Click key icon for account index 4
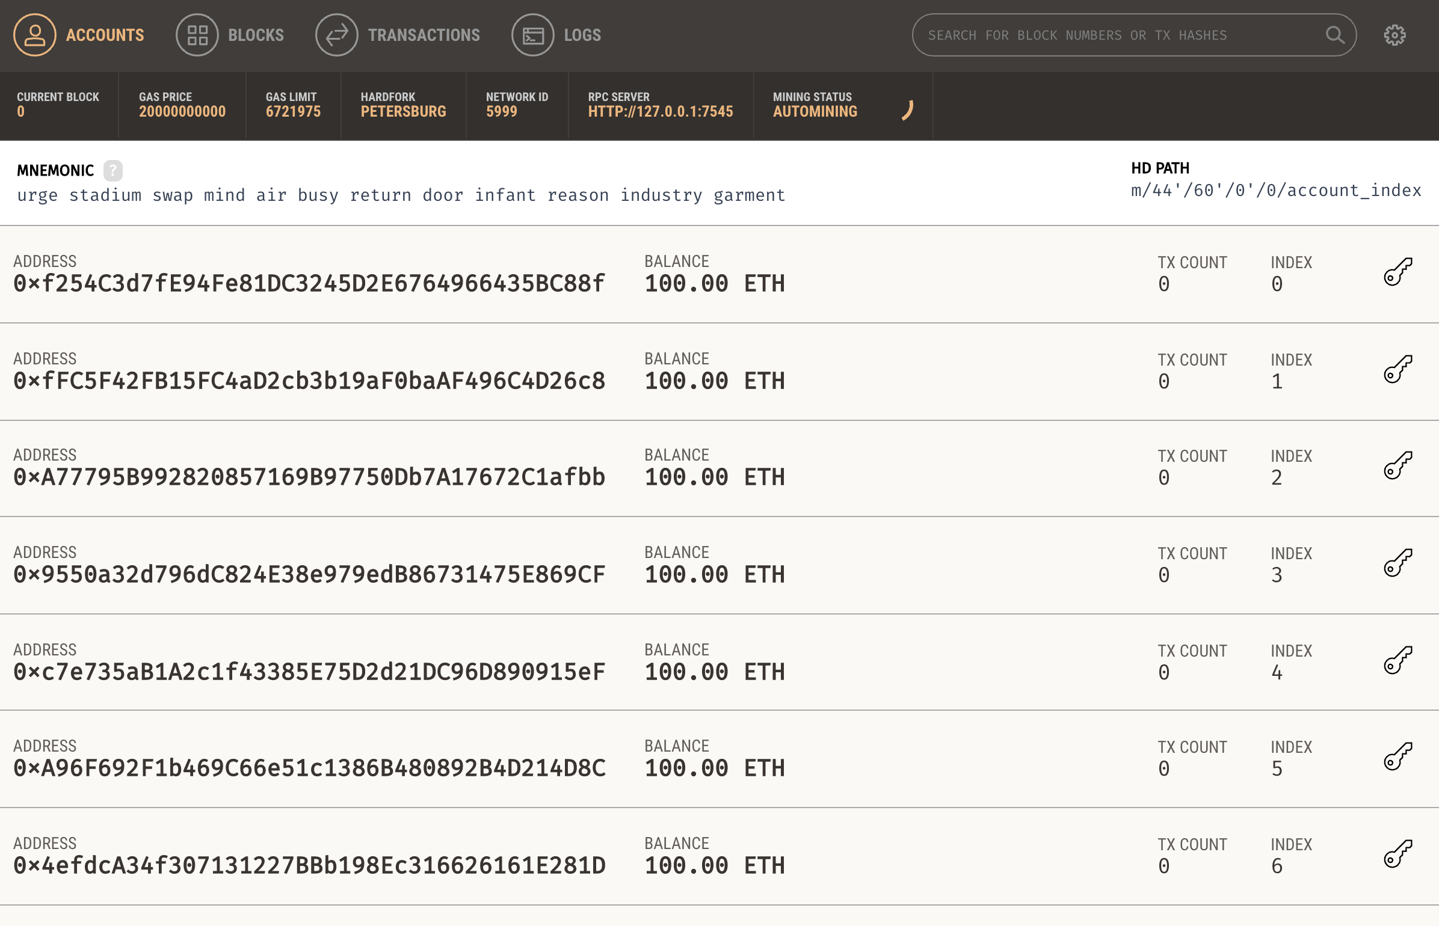Viewport: 1439px width, 926px height. point(1397,661)
